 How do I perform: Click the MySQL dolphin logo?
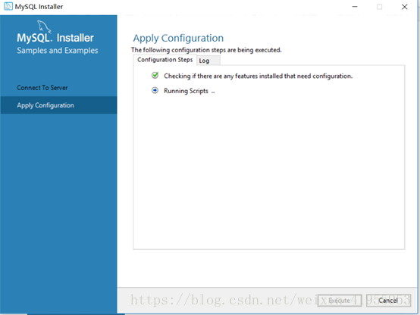tap(44, 27)
